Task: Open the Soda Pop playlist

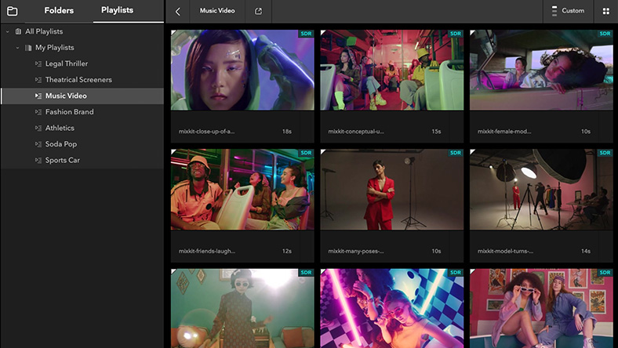Action: 61,144
